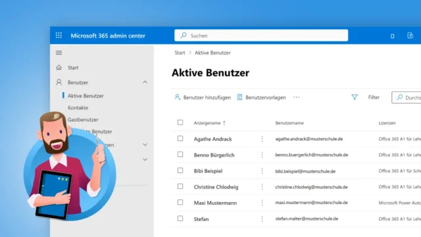
Task: Open the app launcher grid icon
Action: (x=59, y=36)
